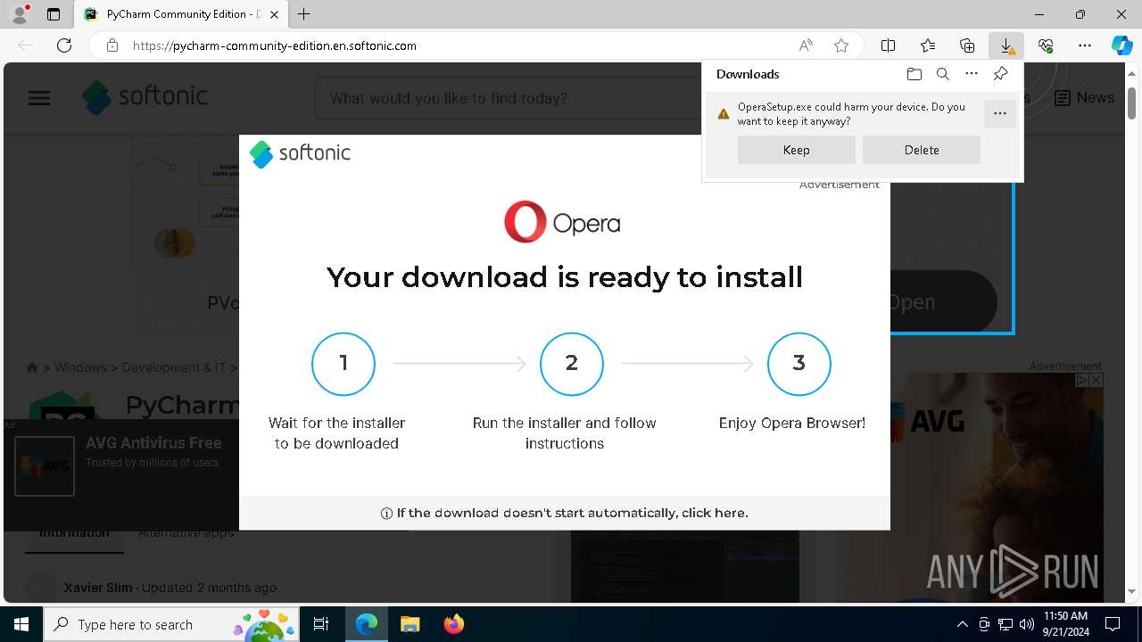Screen dimensions: 1142x642
Task: Select the PyCharm Community Edition browser tab
Action: [x=181, y=14]
